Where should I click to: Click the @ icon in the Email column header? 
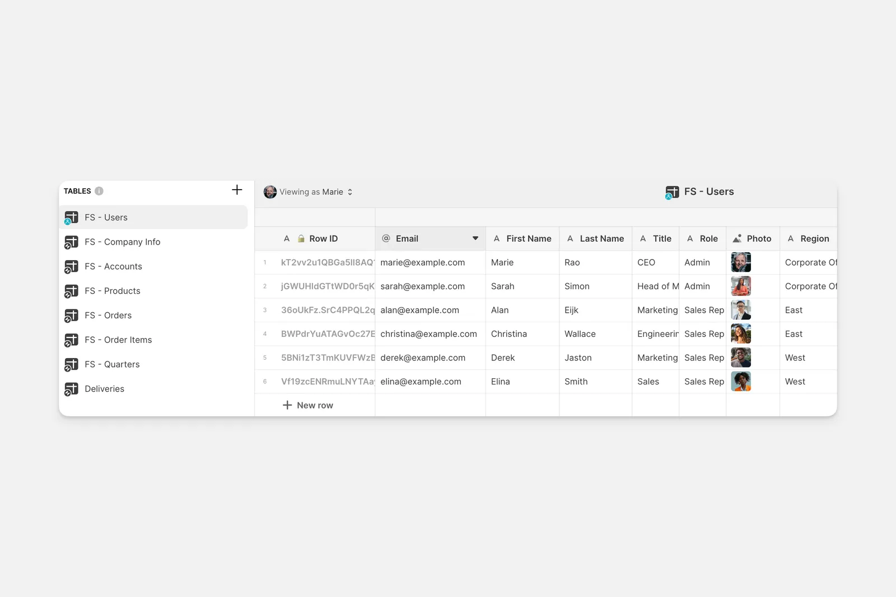386,238
